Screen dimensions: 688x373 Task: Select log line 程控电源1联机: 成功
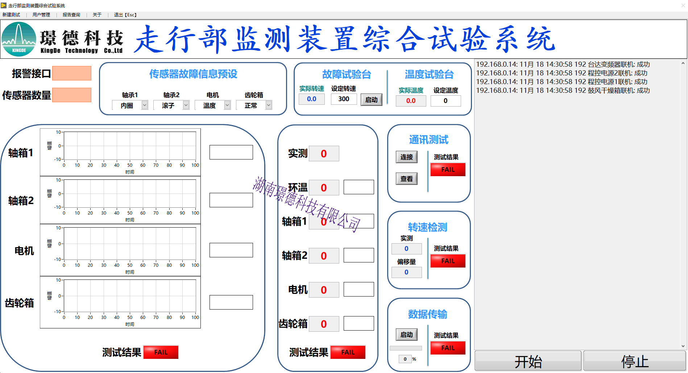tap(562, 82)
